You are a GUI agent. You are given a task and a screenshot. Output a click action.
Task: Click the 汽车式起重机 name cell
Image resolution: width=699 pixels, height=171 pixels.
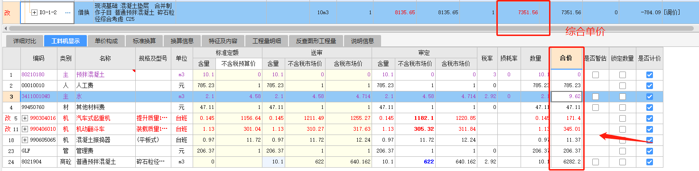click(x=105, y=118)
